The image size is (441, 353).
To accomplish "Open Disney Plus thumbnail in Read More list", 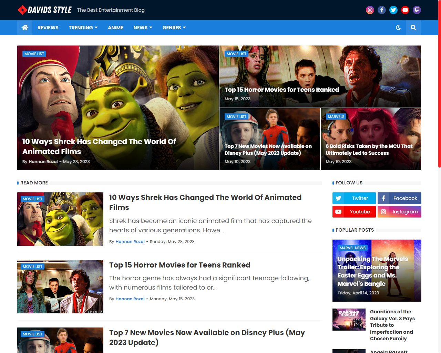I will [60, 340].
